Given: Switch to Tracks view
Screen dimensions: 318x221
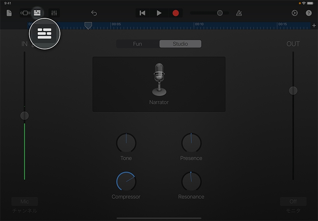Looking at the screenshot, I should 37,13.
